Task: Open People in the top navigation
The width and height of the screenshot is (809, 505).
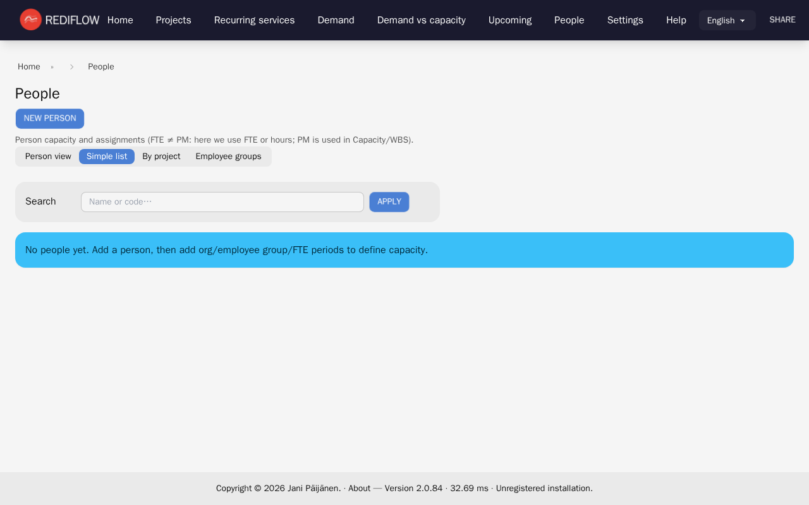Action: [x=569, y=20]
